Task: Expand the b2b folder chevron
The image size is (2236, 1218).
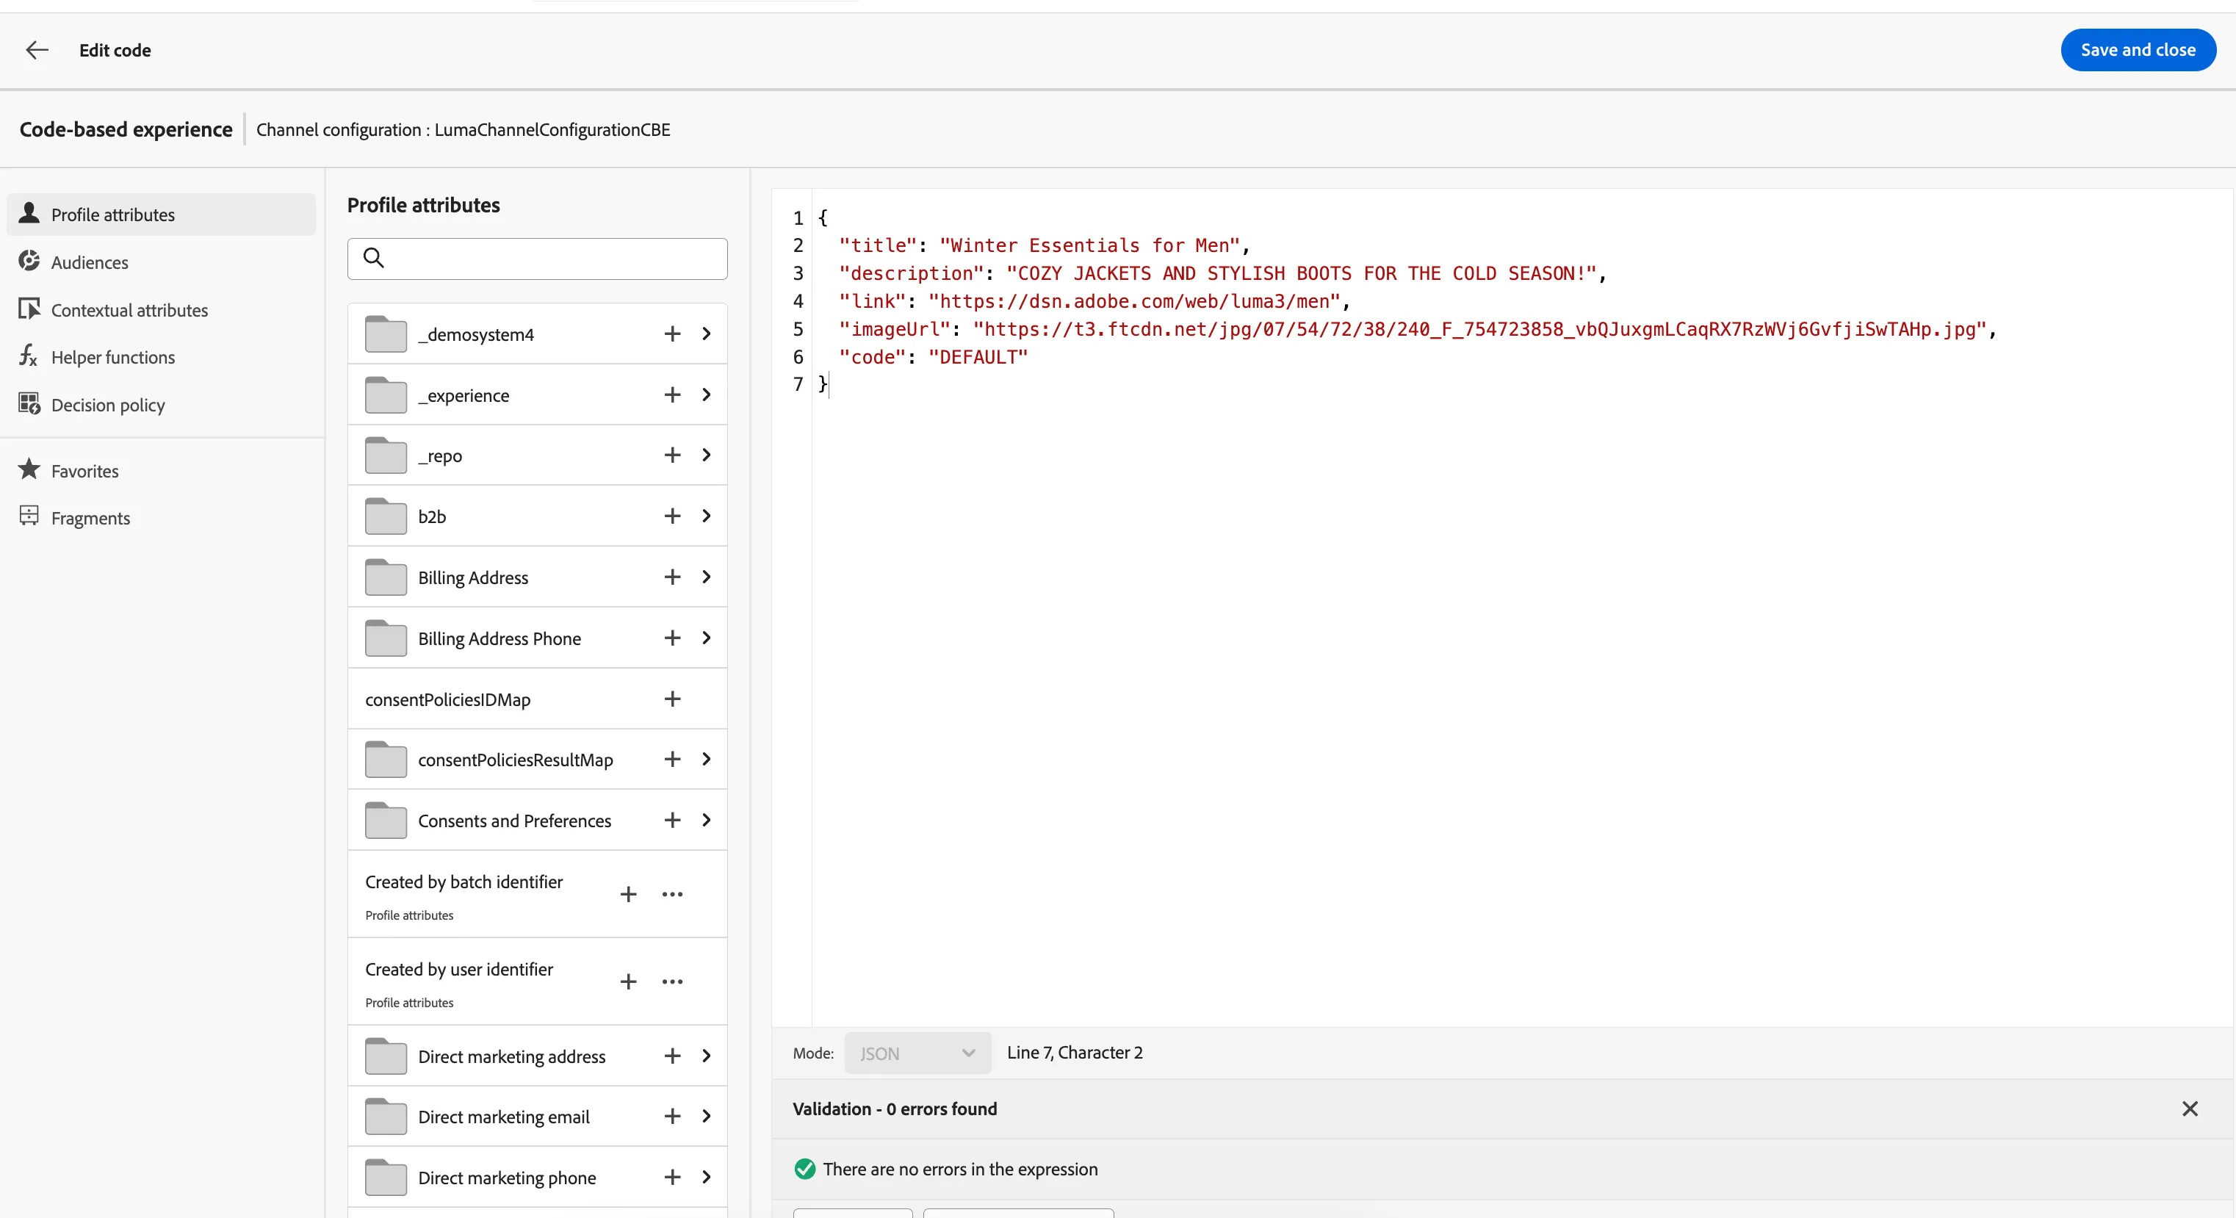Action: point(707,516)
